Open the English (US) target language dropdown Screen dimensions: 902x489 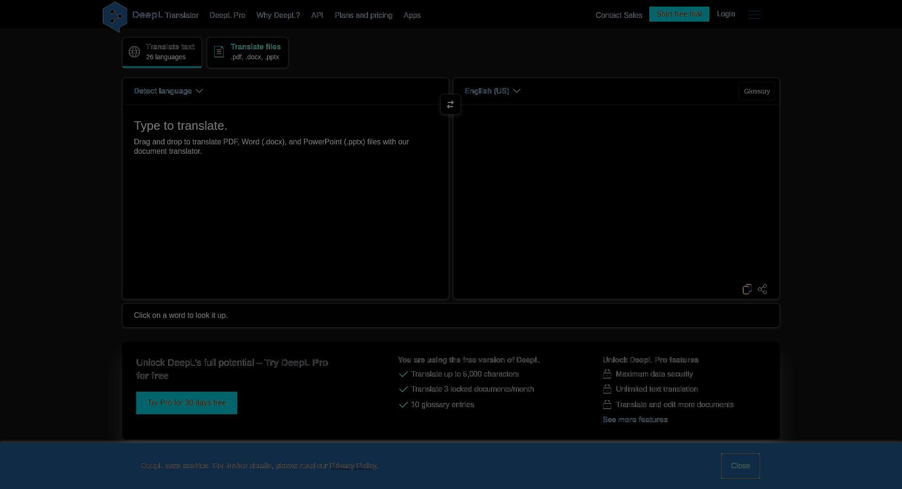492,91
